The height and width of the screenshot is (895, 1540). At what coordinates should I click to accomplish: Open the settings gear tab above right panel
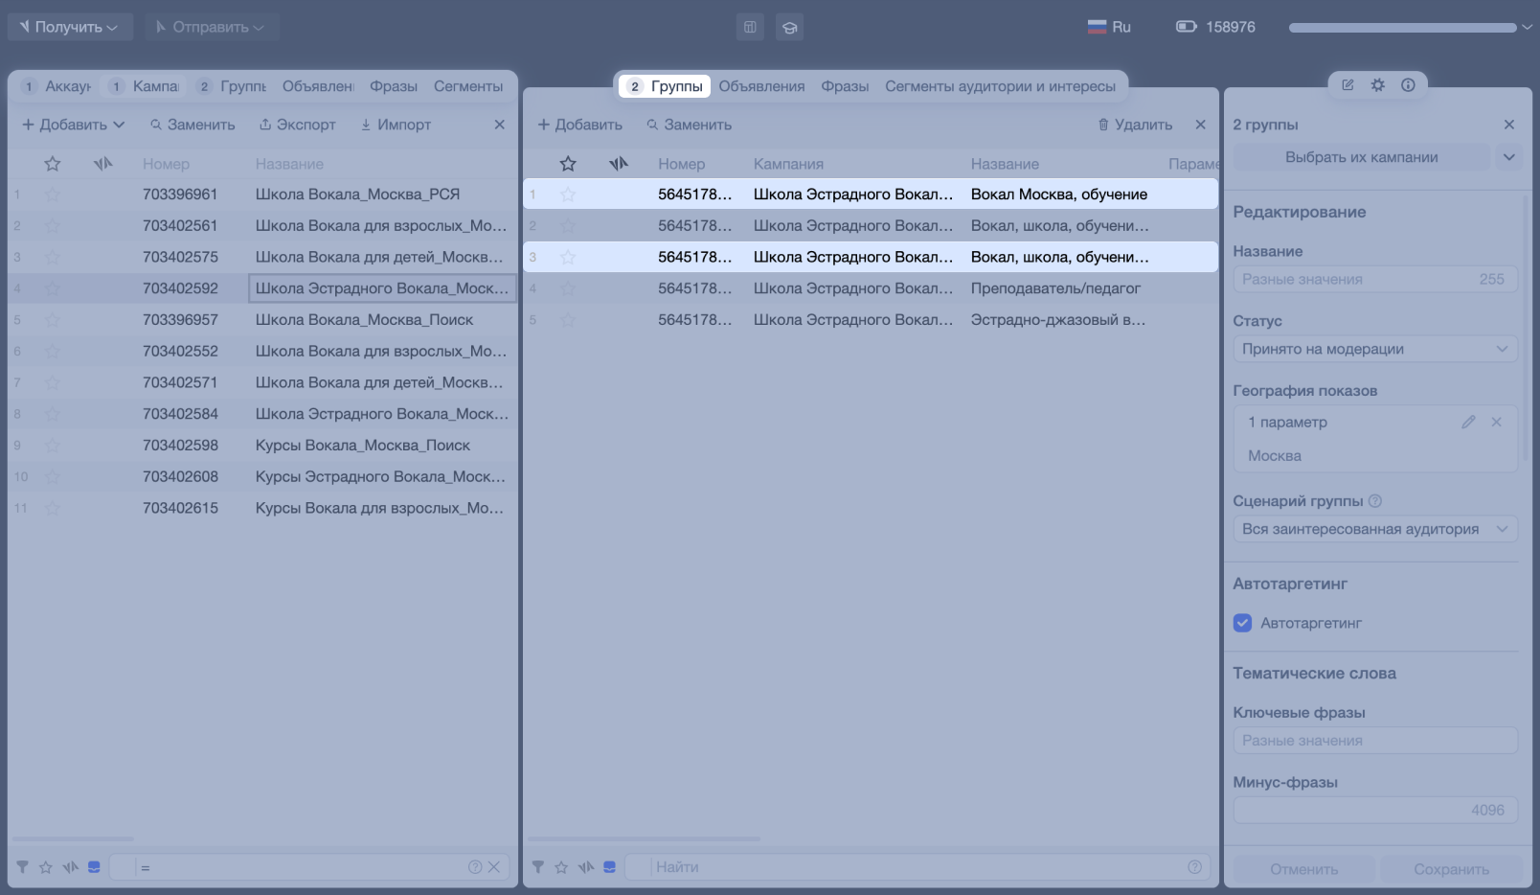[1377, 84]
